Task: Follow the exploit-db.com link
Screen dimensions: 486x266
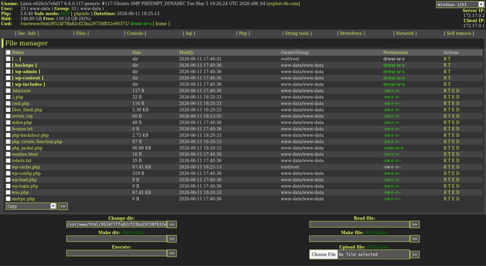Action: click(283, 4)
